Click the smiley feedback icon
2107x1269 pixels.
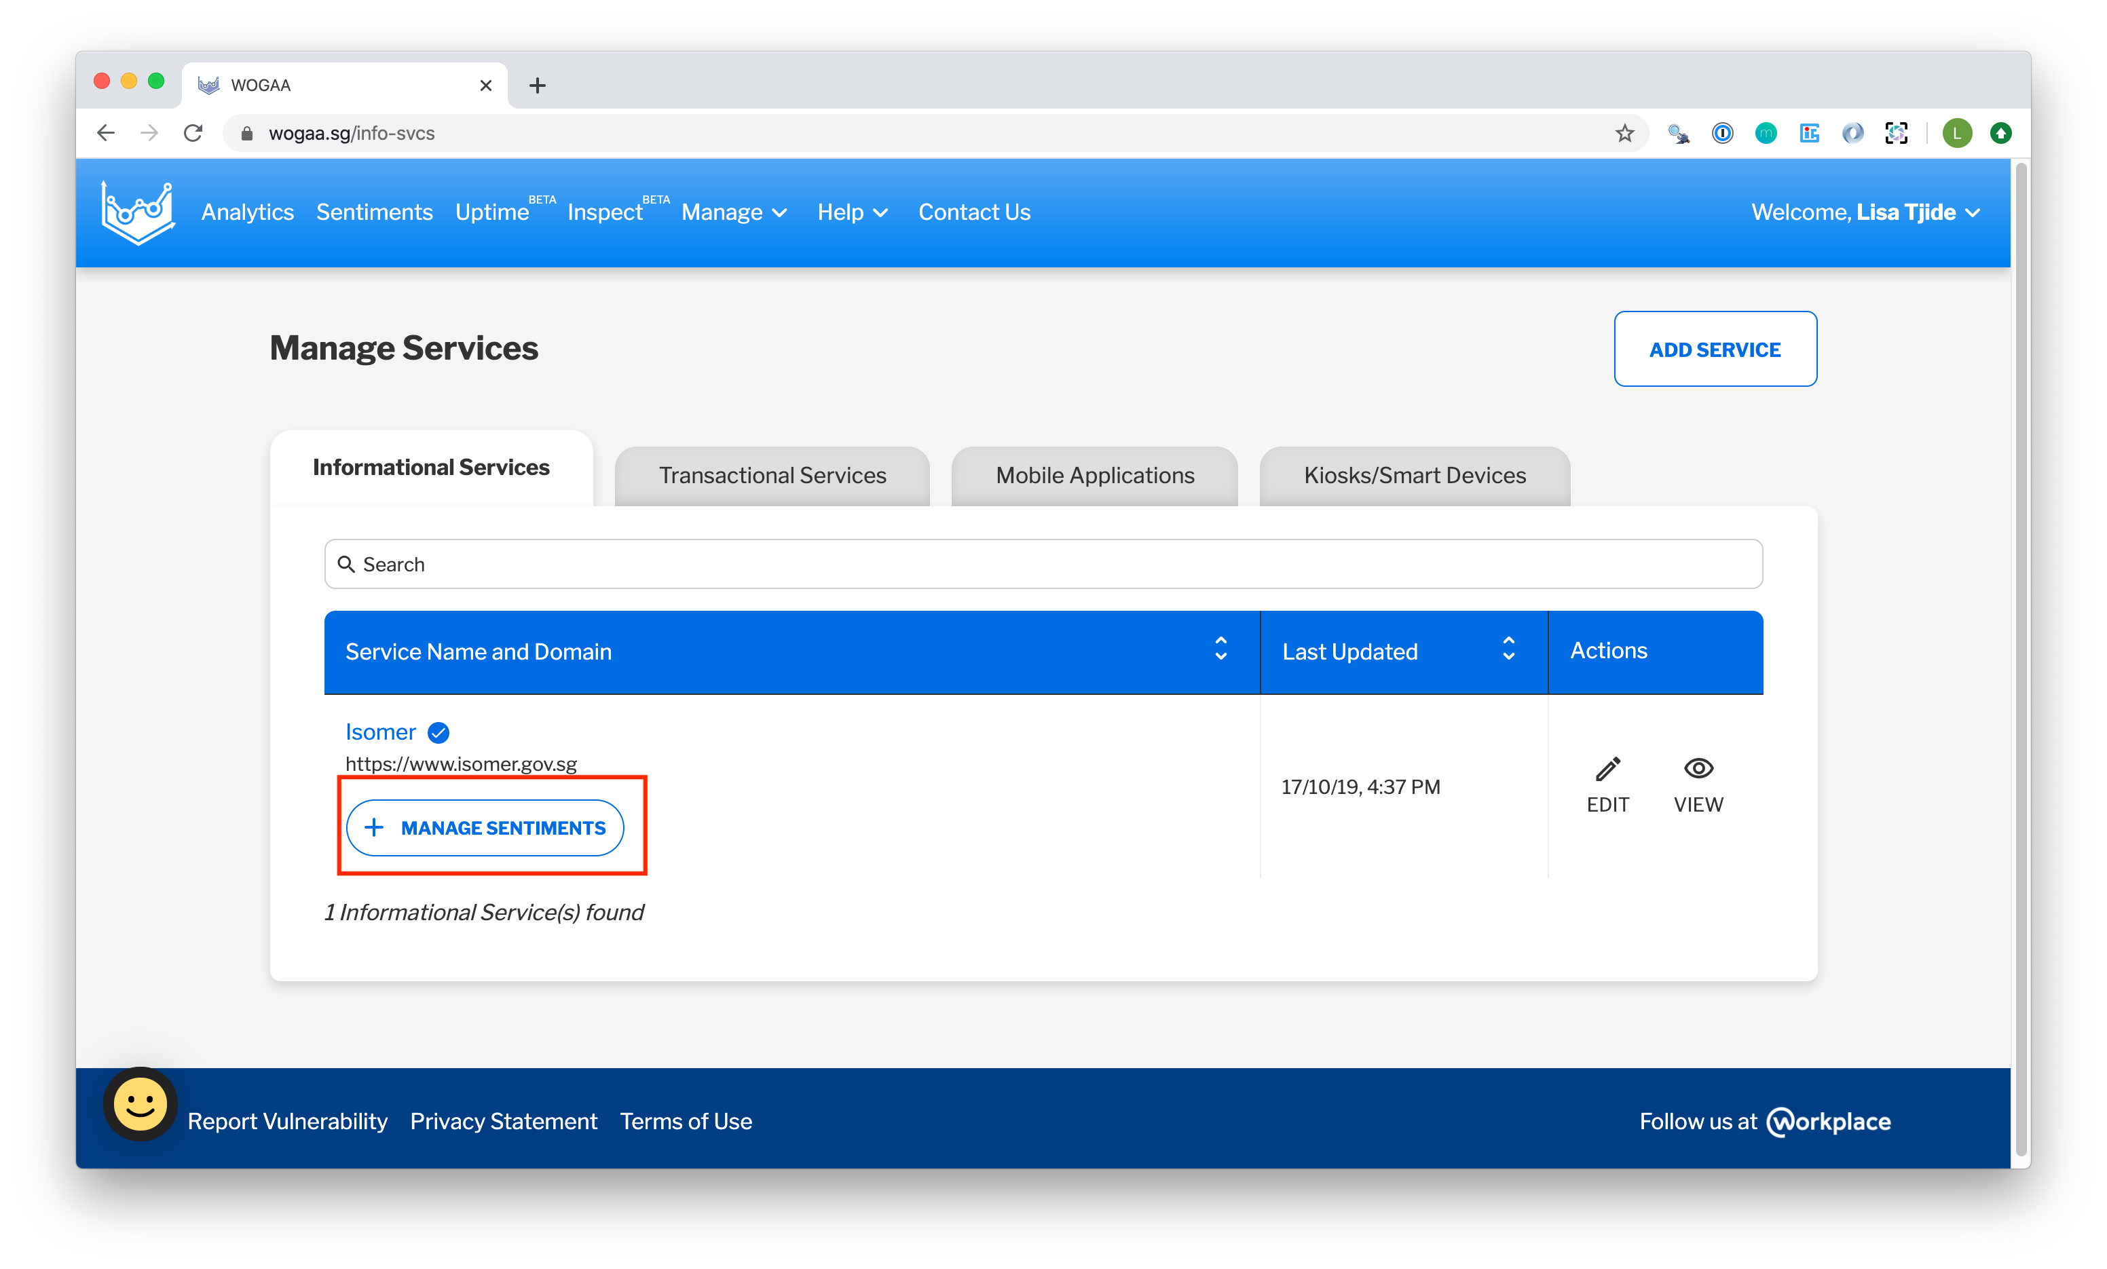tap(141, 1103)
